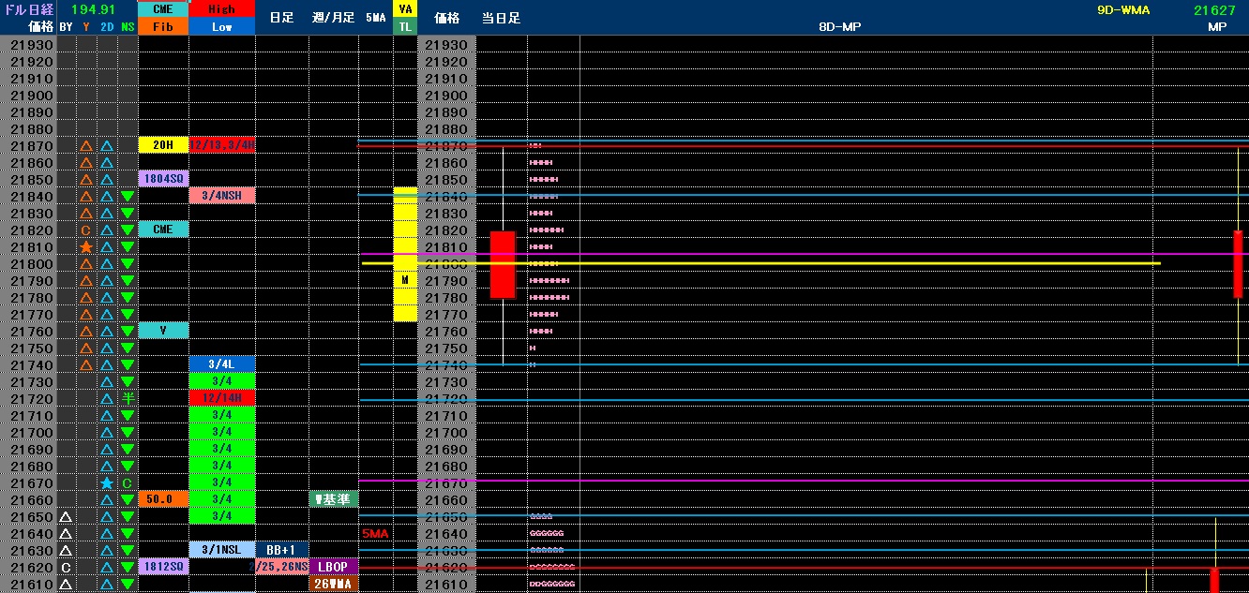This screenshot has width=1249, height=593.
Task: Click the BB+1 cell
Action: pos(281,550)
